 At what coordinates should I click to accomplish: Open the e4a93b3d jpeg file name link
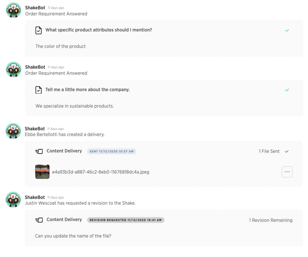100,172
